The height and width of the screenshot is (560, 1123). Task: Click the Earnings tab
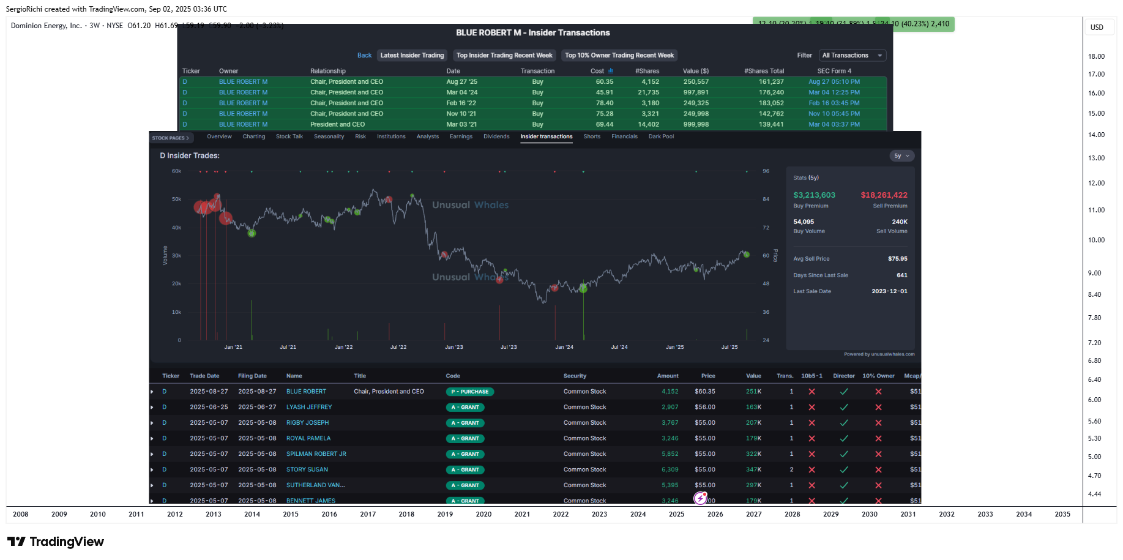point(461,136)
